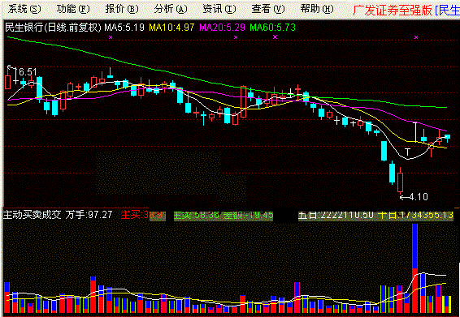Viewport: 460px width, 317px height.
Task: Click the 主卖:58.36 value label
Action: coord(197,216)
